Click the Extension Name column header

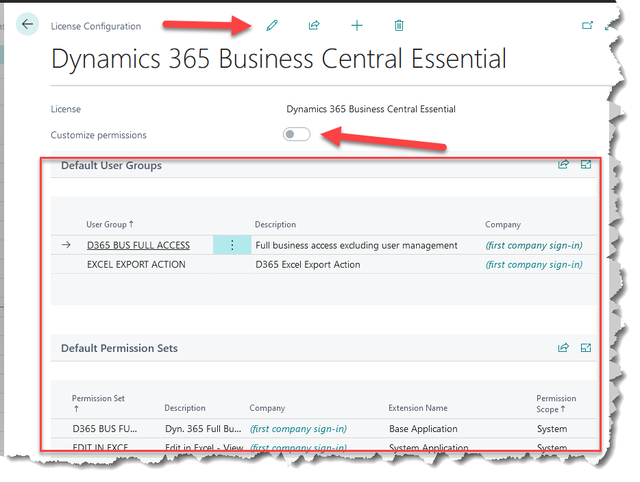pos(417,408)
